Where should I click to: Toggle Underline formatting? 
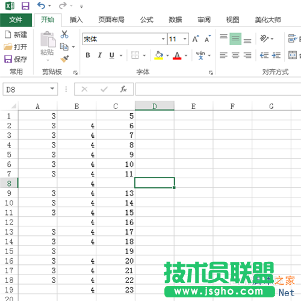click(112, 55)
